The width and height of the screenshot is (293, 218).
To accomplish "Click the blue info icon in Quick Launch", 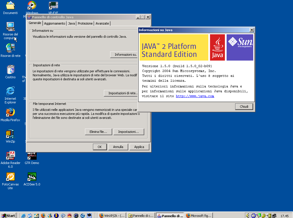I will point(56,216).
